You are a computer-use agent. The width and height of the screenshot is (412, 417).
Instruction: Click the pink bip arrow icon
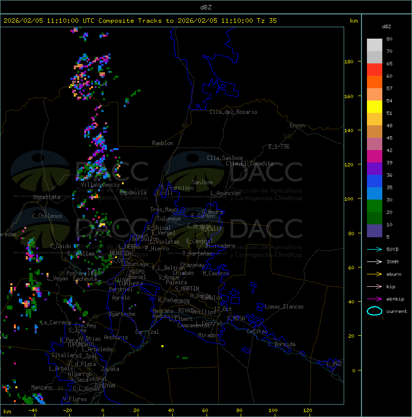(374, 286)
